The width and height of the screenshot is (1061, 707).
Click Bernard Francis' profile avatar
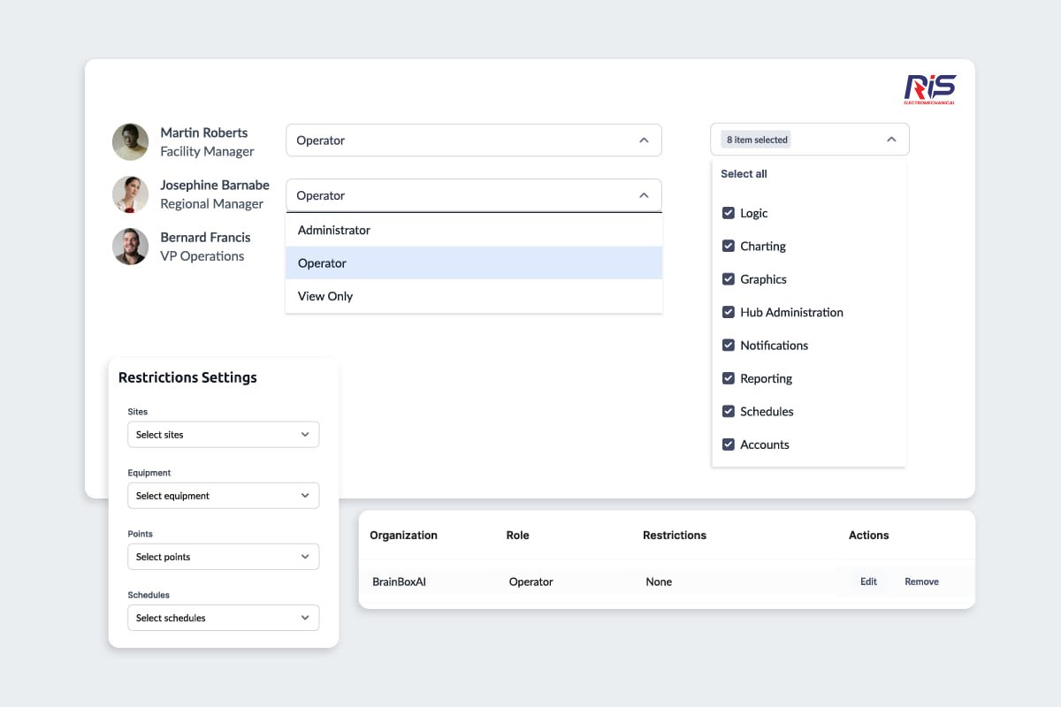point(130,247)
